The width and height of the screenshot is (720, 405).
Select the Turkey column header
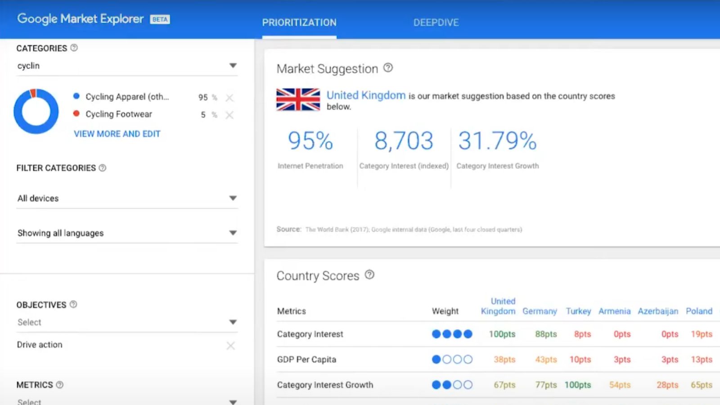coord(578,311)
